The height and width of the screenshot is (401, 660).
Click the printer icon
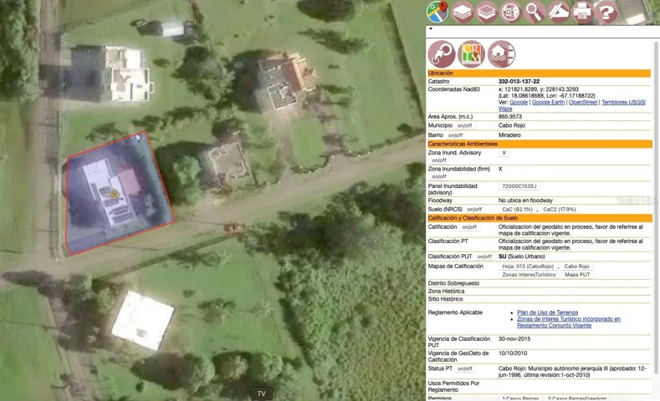(582, 12)
